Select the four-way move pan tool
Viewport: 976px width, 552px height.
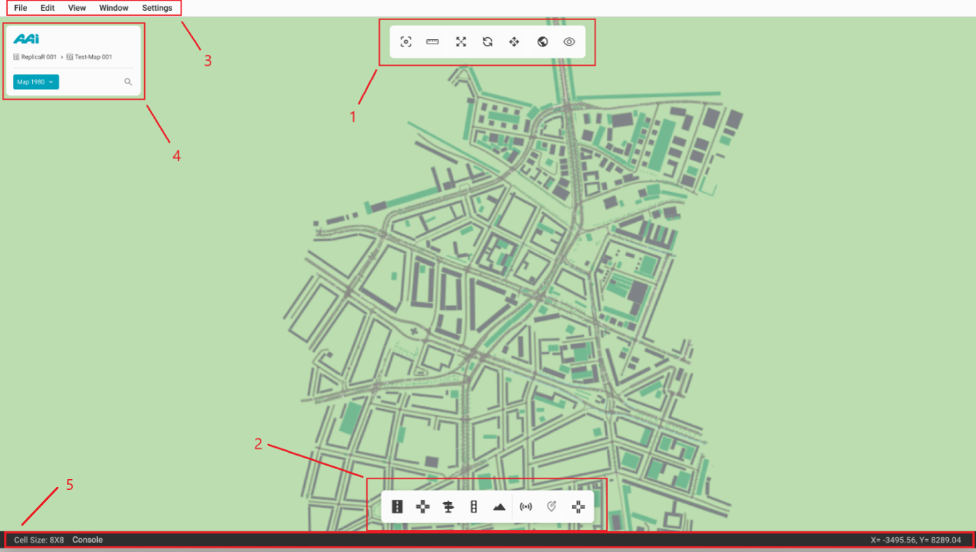click(514, 42)
